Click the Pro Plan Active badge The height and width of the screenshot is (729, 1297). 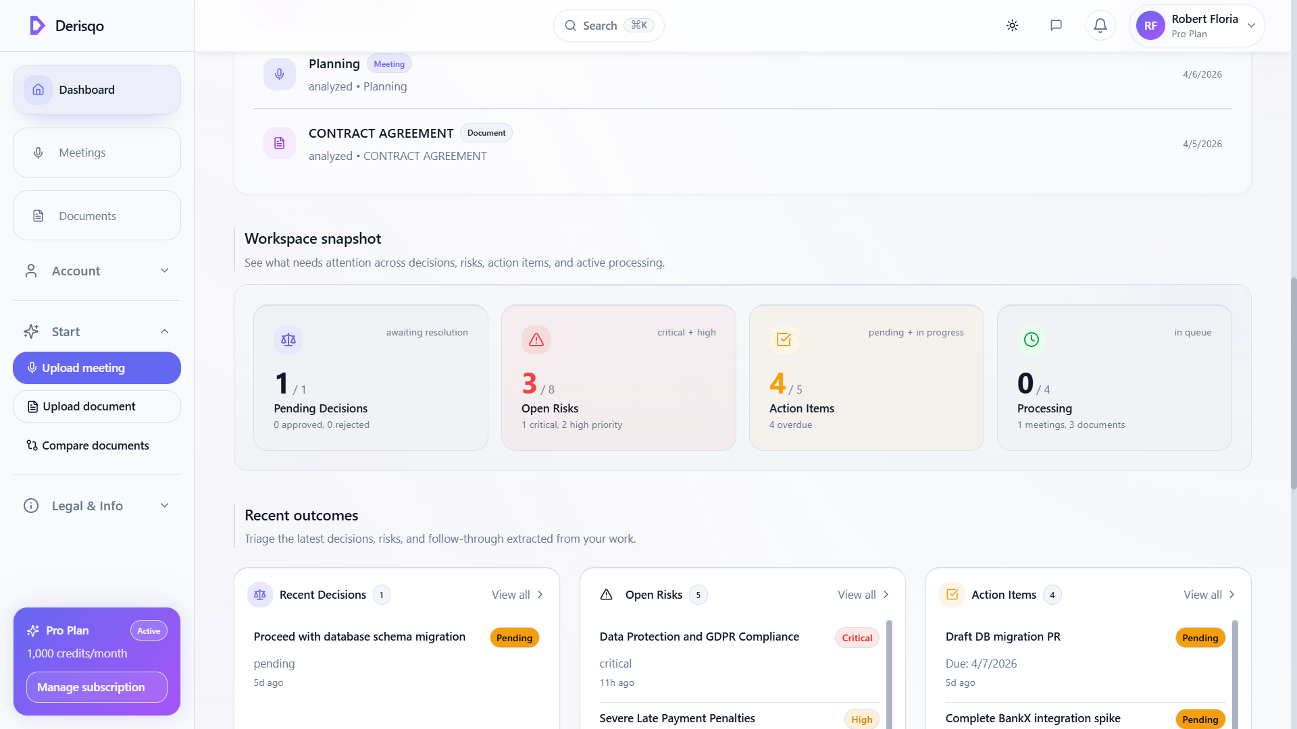pyautogui.click(x=149, y=630)
